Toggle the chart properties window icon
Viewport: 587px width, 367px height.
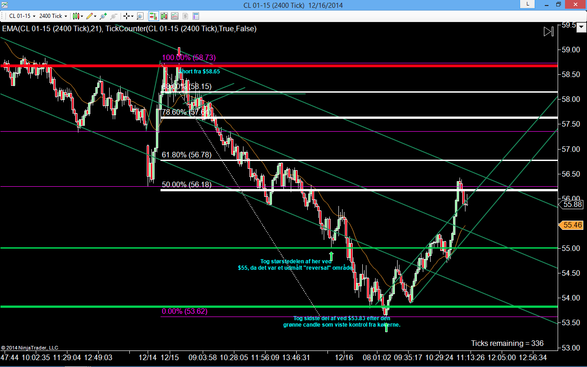(x=196, y=16)
